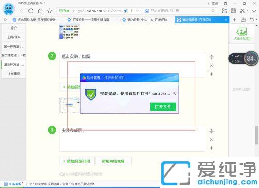Add a step after step 3 with plus icon
Viewport: 259px width, 188px height.
[x=211, y=148]
